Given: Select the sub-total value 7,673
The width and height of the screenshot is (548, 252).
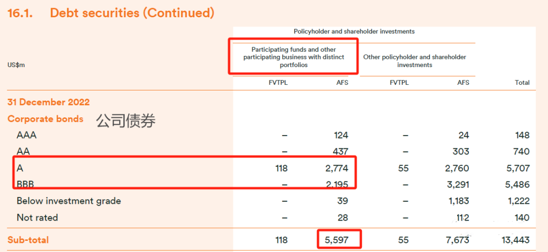Looking at the screenshot, I should (456, 240).
